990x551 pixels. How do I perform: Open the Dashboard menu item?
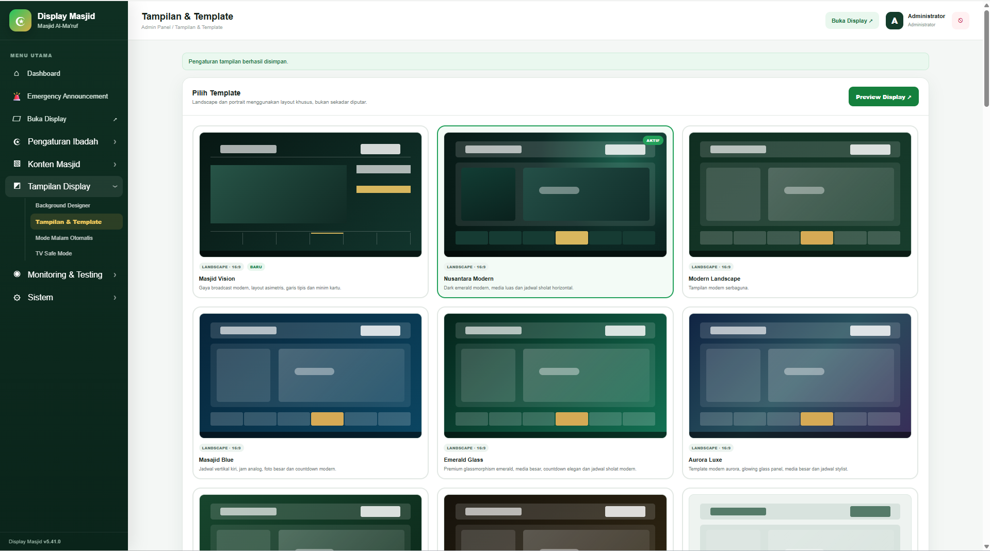[64, 74]
